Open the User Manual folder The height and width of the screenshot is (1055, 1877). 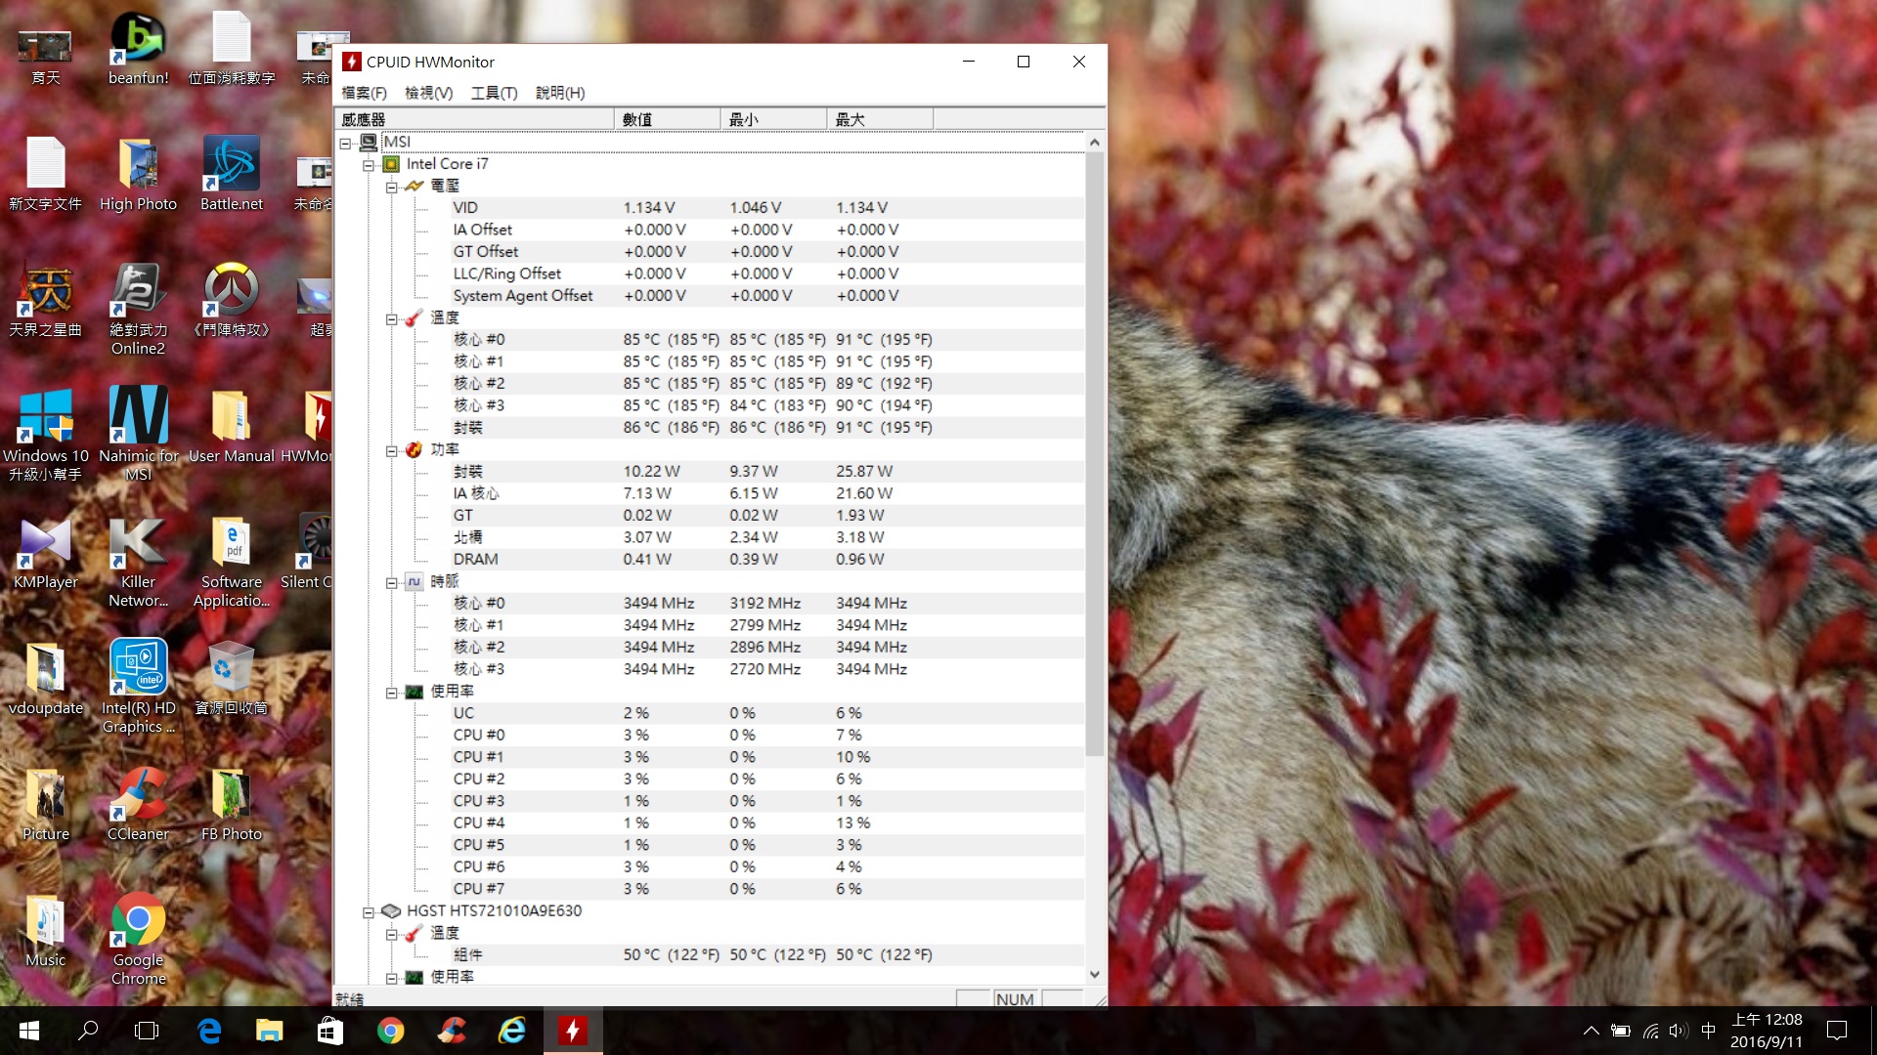[x=232, y=426]
